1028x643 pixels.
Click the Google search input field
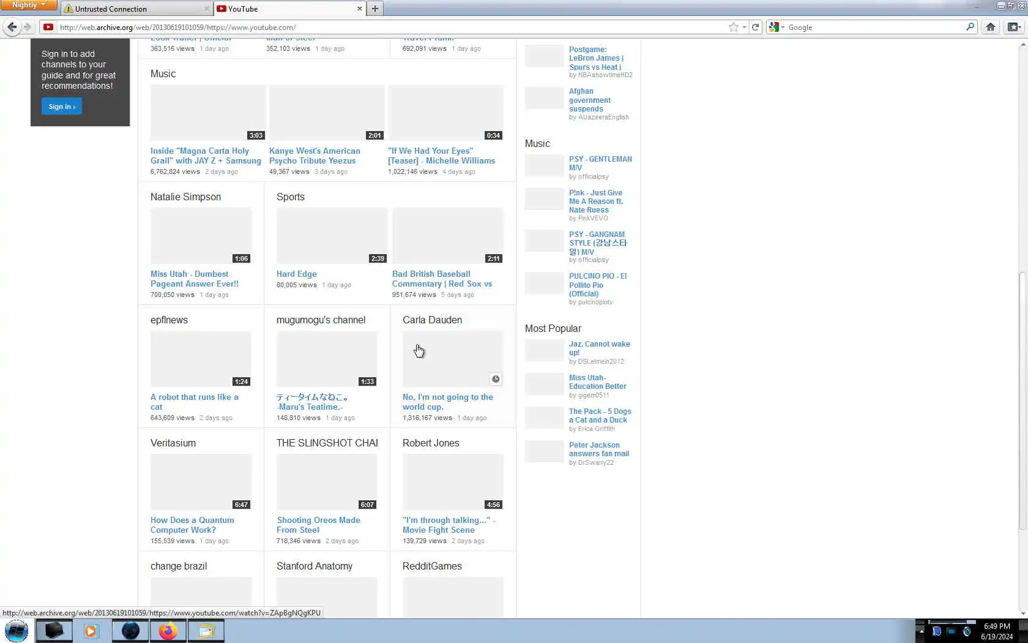pyautogui.click(x=875, y=27)
